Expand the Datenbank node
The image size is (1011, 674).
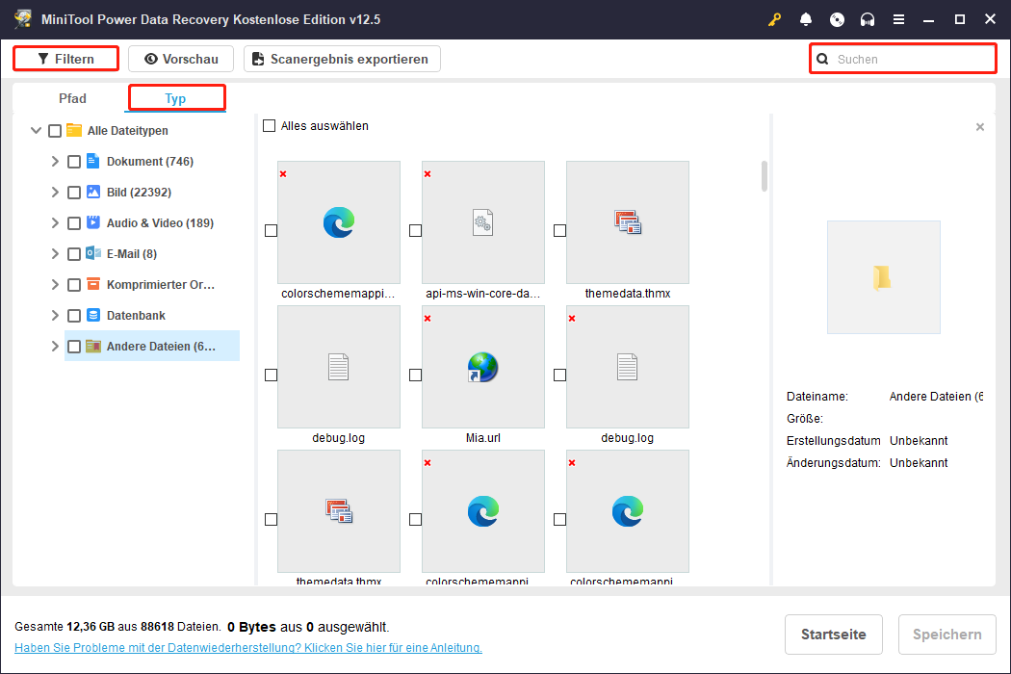coord(55,316)
